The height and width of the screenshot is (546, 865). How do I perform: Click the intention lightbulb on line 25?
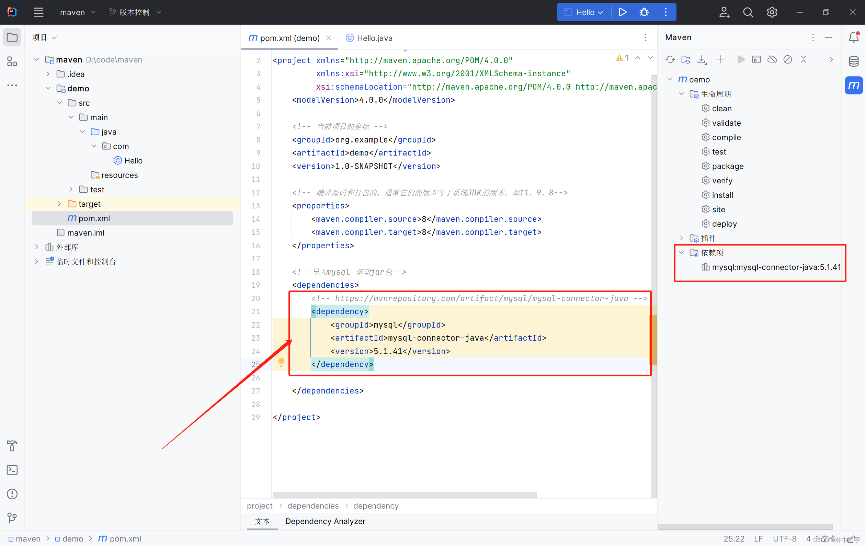[x=281, y=362]
